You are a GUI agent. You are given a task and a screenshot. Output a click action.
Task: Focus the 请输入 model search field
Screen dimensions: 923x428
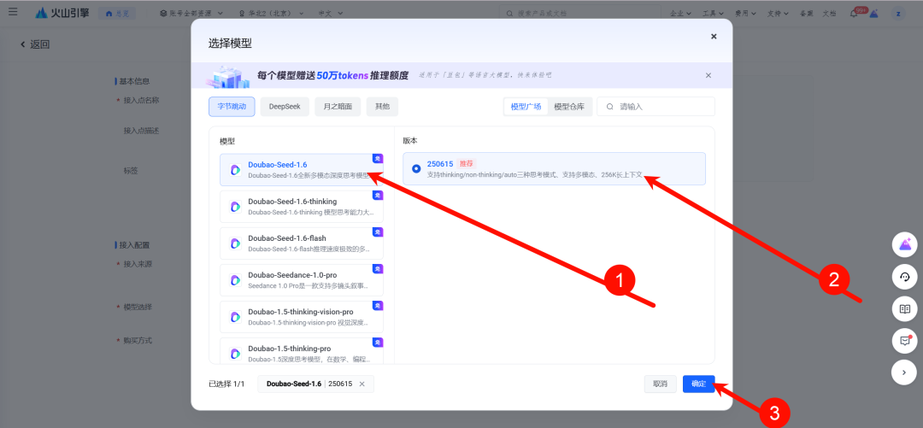click(656, 107)
